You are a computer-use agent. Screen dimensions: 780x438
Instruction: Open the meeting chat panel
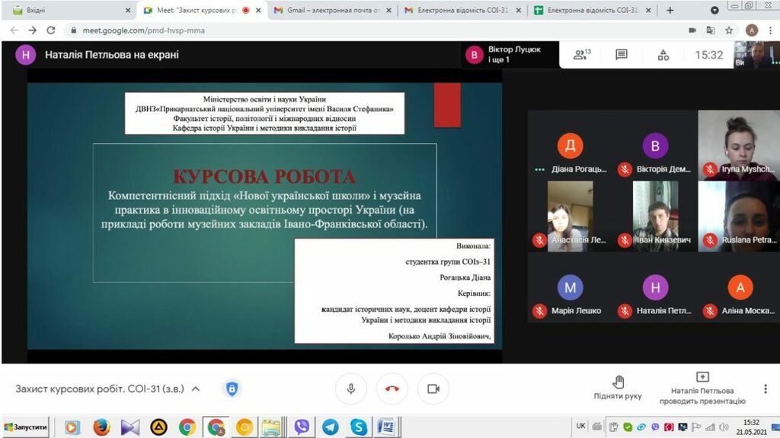pos(622,55)
